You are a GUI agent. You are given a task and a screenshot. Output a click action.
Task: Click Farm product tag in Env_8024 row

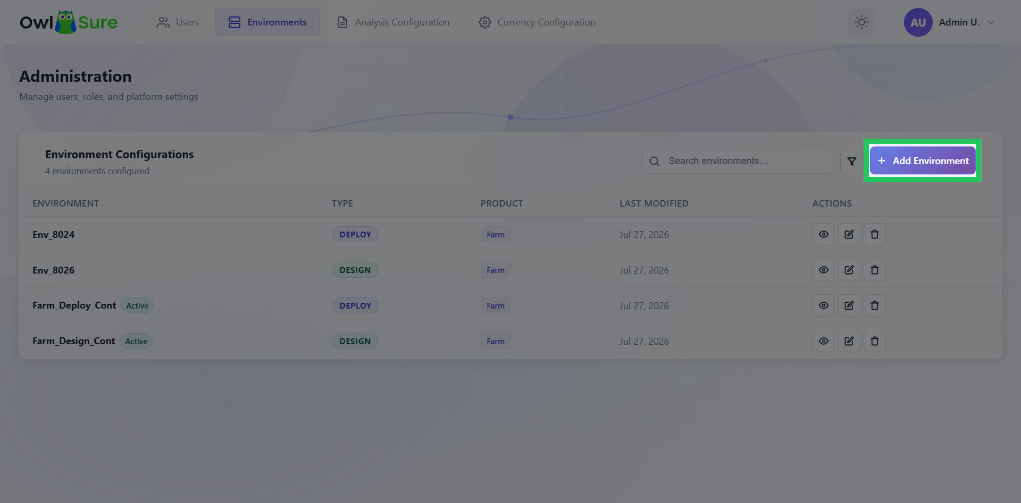pos(496,234)
